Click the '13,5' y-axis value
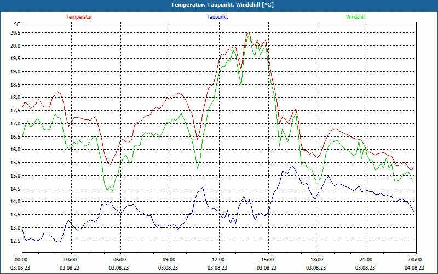438x274 pixels. 15,215
